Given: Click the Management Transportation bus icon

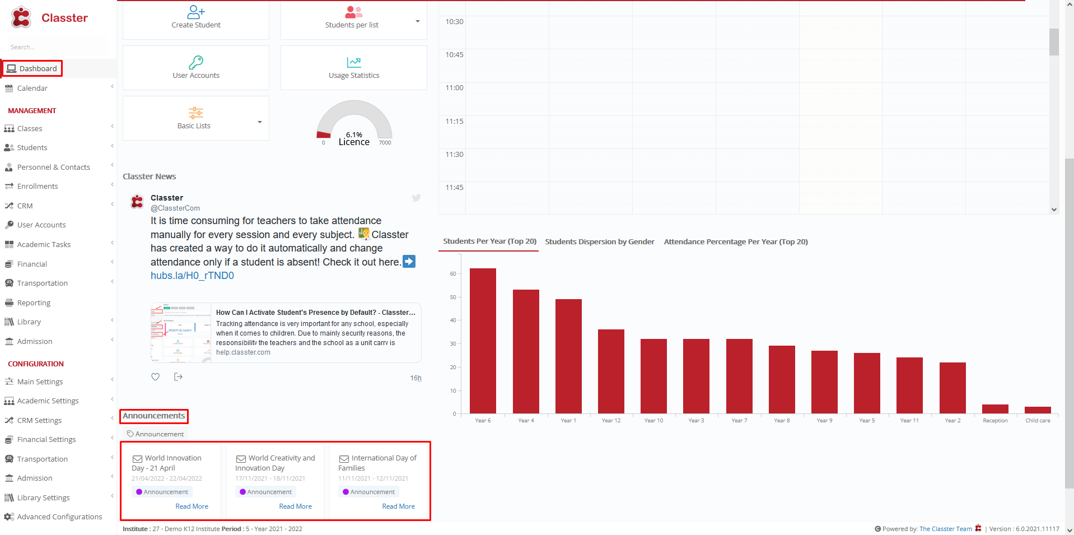Looking at the screenshot, I should (9, 283).
